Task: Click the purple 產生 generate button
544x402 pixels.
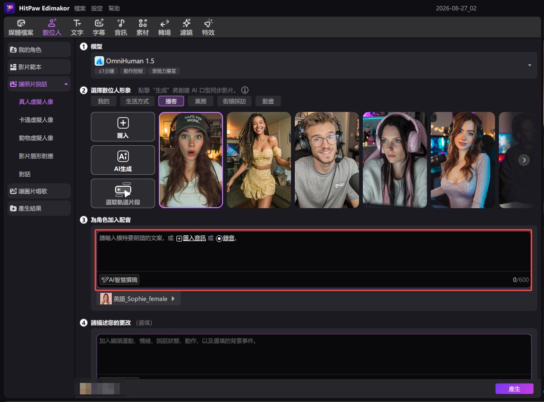Action: 514,389
